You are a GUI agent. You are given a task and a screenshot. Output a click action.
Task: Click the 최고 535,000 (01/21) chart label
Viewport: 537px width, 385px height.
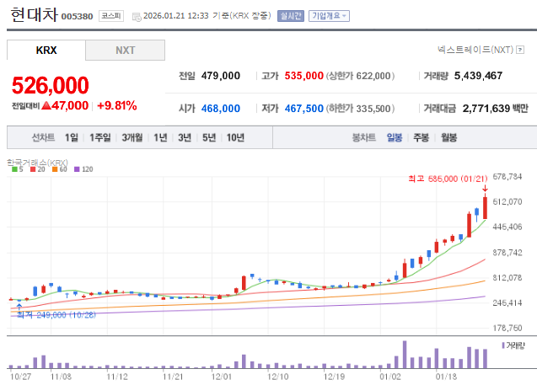click(448, 179)
